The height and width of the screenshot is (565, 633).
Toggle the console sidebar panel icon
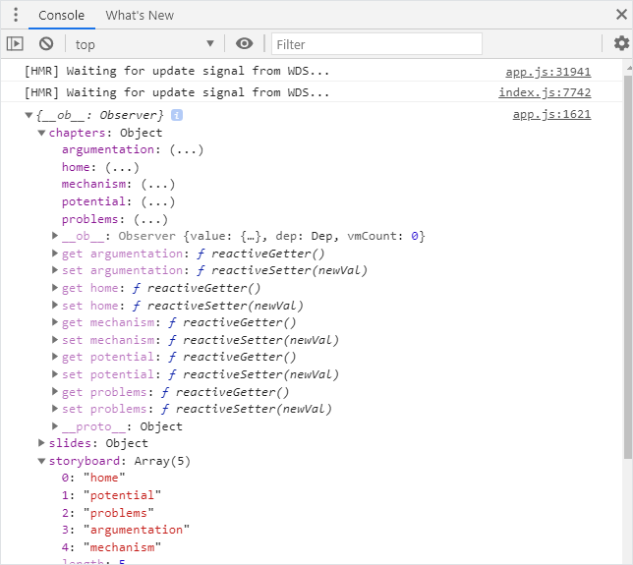[x=15, y=43]
